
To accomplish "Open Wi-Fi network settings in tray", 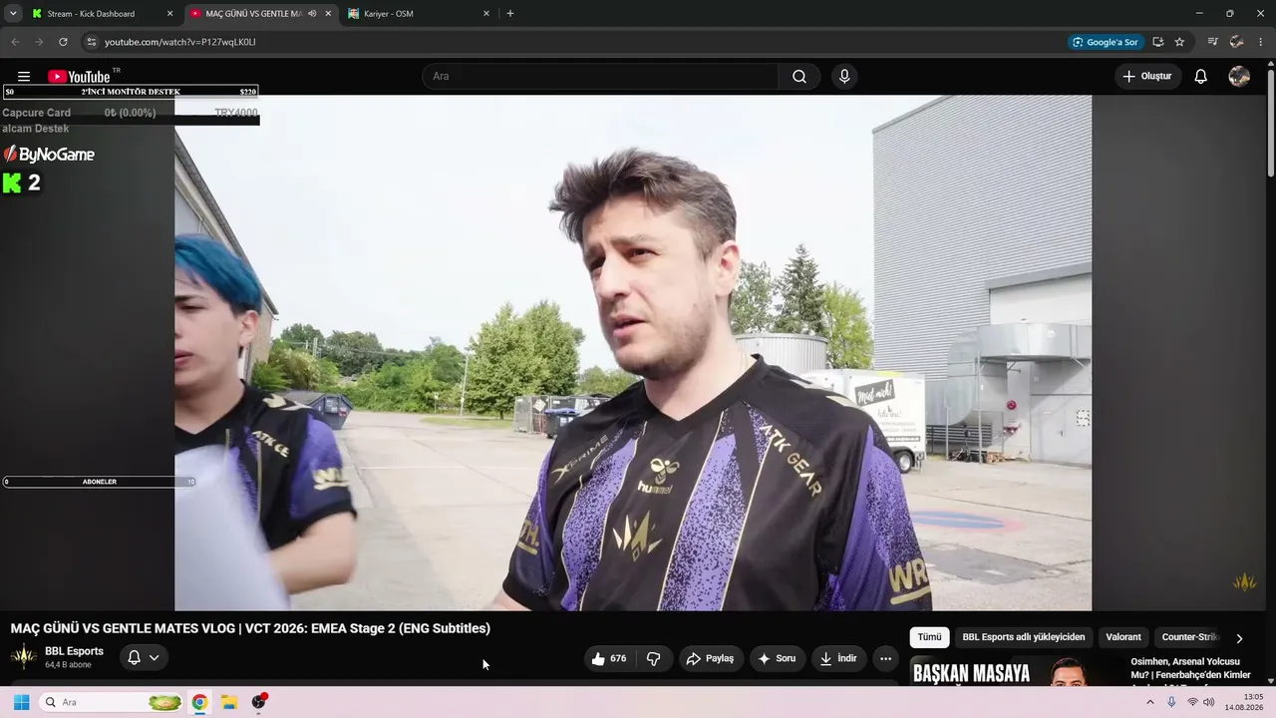I will (x=1192, y=702).
